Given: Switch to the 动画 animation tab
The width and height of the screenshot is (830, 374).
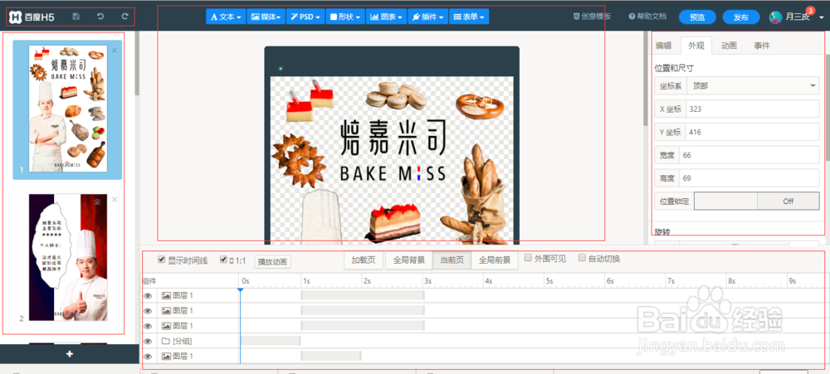Looking at the screenshot, I should click(x=729, y=46).
